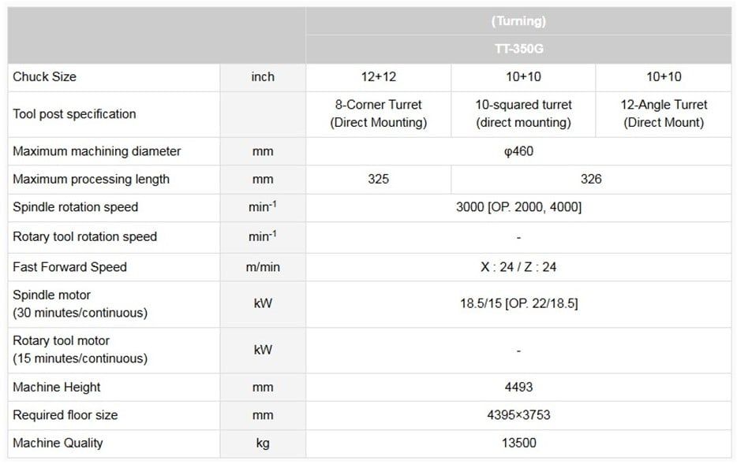Image resolution: width=737 pixels, height=464 pixels.
Task: Select the 326 processing length value
Action: 591,179
